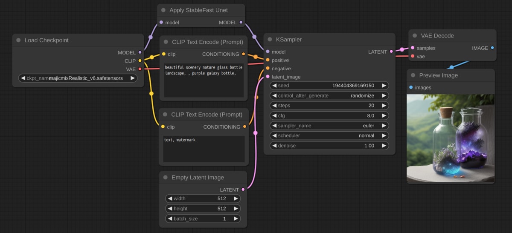The width and height of the screenshot is (512, 233).
Task: Switch scheduler to previous option with left arrow
Action: point(275,135)
